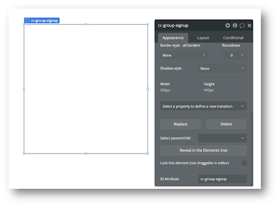Click the 'Border style - all borders' label
This screenshot has width=279, height=207.
180,45
